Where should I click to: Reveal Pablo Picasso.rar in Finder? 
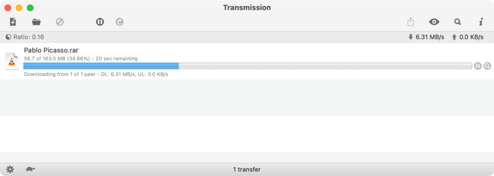click(487, 66)
